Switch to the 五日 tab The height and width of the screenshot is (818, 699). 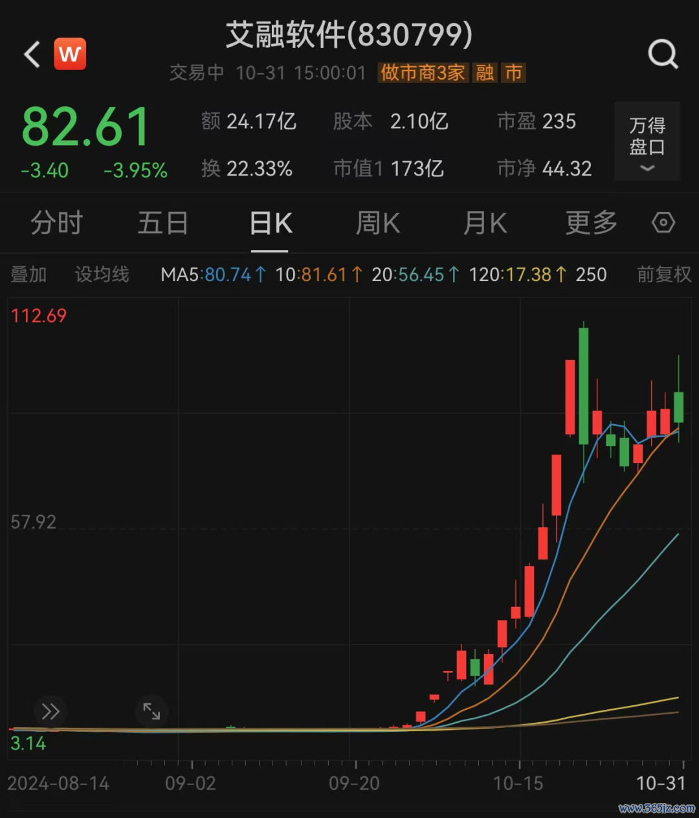point(162,223)
